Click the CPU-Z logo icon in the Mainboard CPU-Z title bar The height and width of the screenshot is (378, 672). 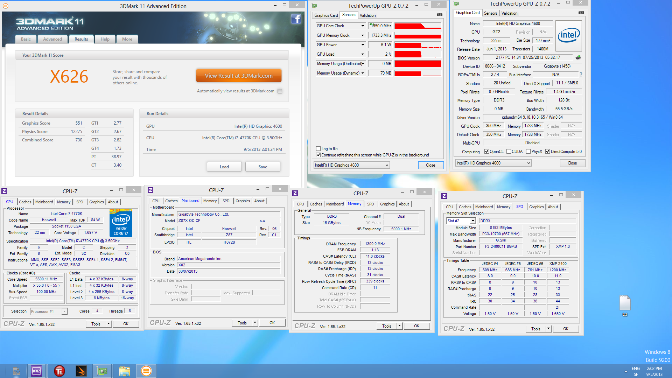[150, 190]
